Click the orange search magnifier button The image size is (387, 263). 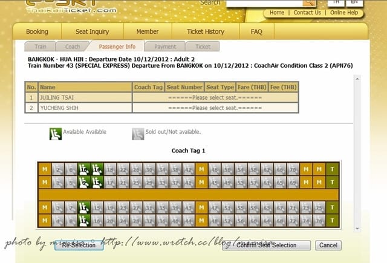click(x=310, y=2)
